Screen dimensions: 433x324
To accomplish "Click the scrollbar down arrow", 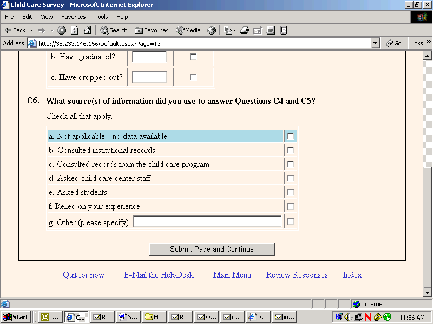I will tap(427, 293).
